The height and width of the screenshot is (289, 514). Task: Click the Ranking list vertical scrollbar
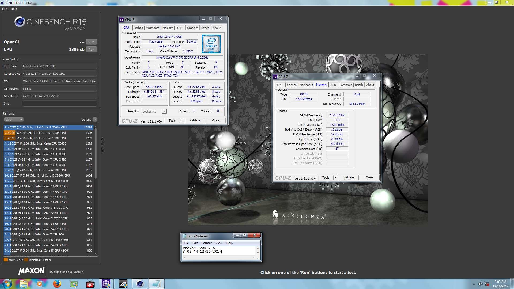[96, 190]
